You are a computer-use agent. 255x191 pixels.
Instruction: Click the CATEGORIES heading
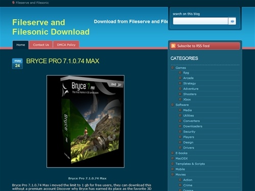184,59
